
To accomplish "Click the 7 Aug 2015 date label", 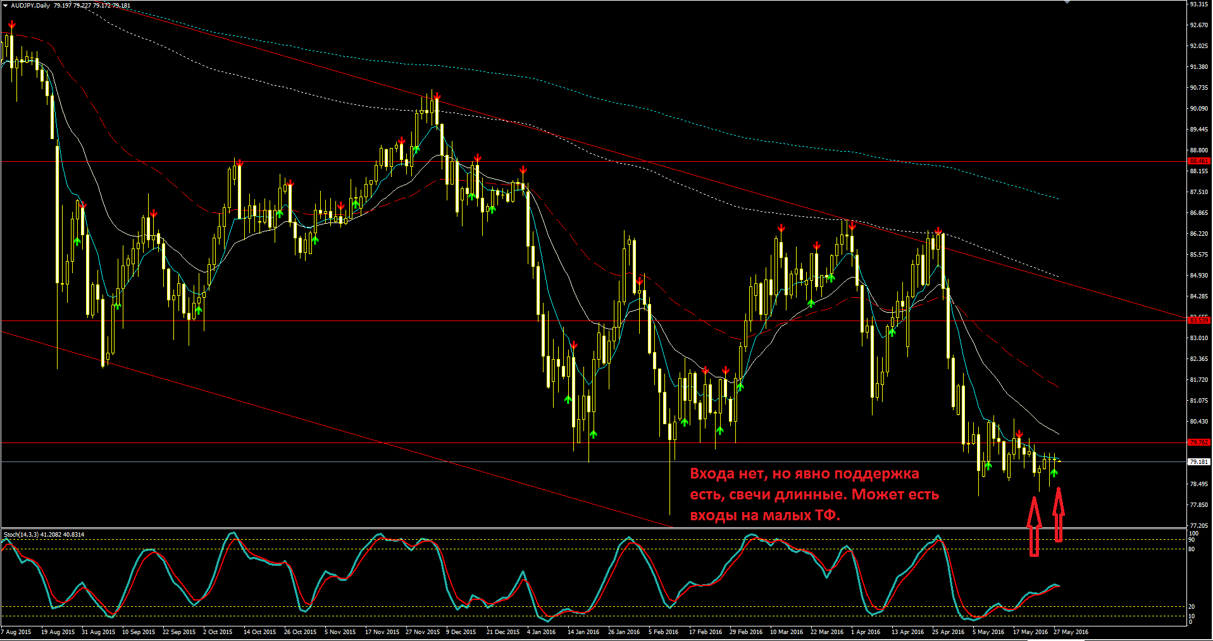I will 16,632.
